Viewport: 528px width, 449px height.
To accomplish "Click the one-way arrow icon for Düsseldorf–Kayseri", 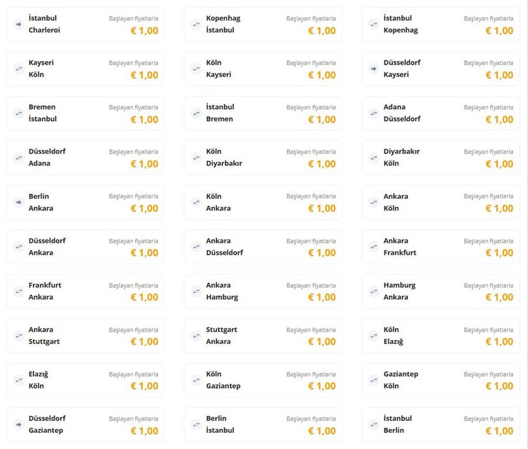I will [x=373, y=69].
